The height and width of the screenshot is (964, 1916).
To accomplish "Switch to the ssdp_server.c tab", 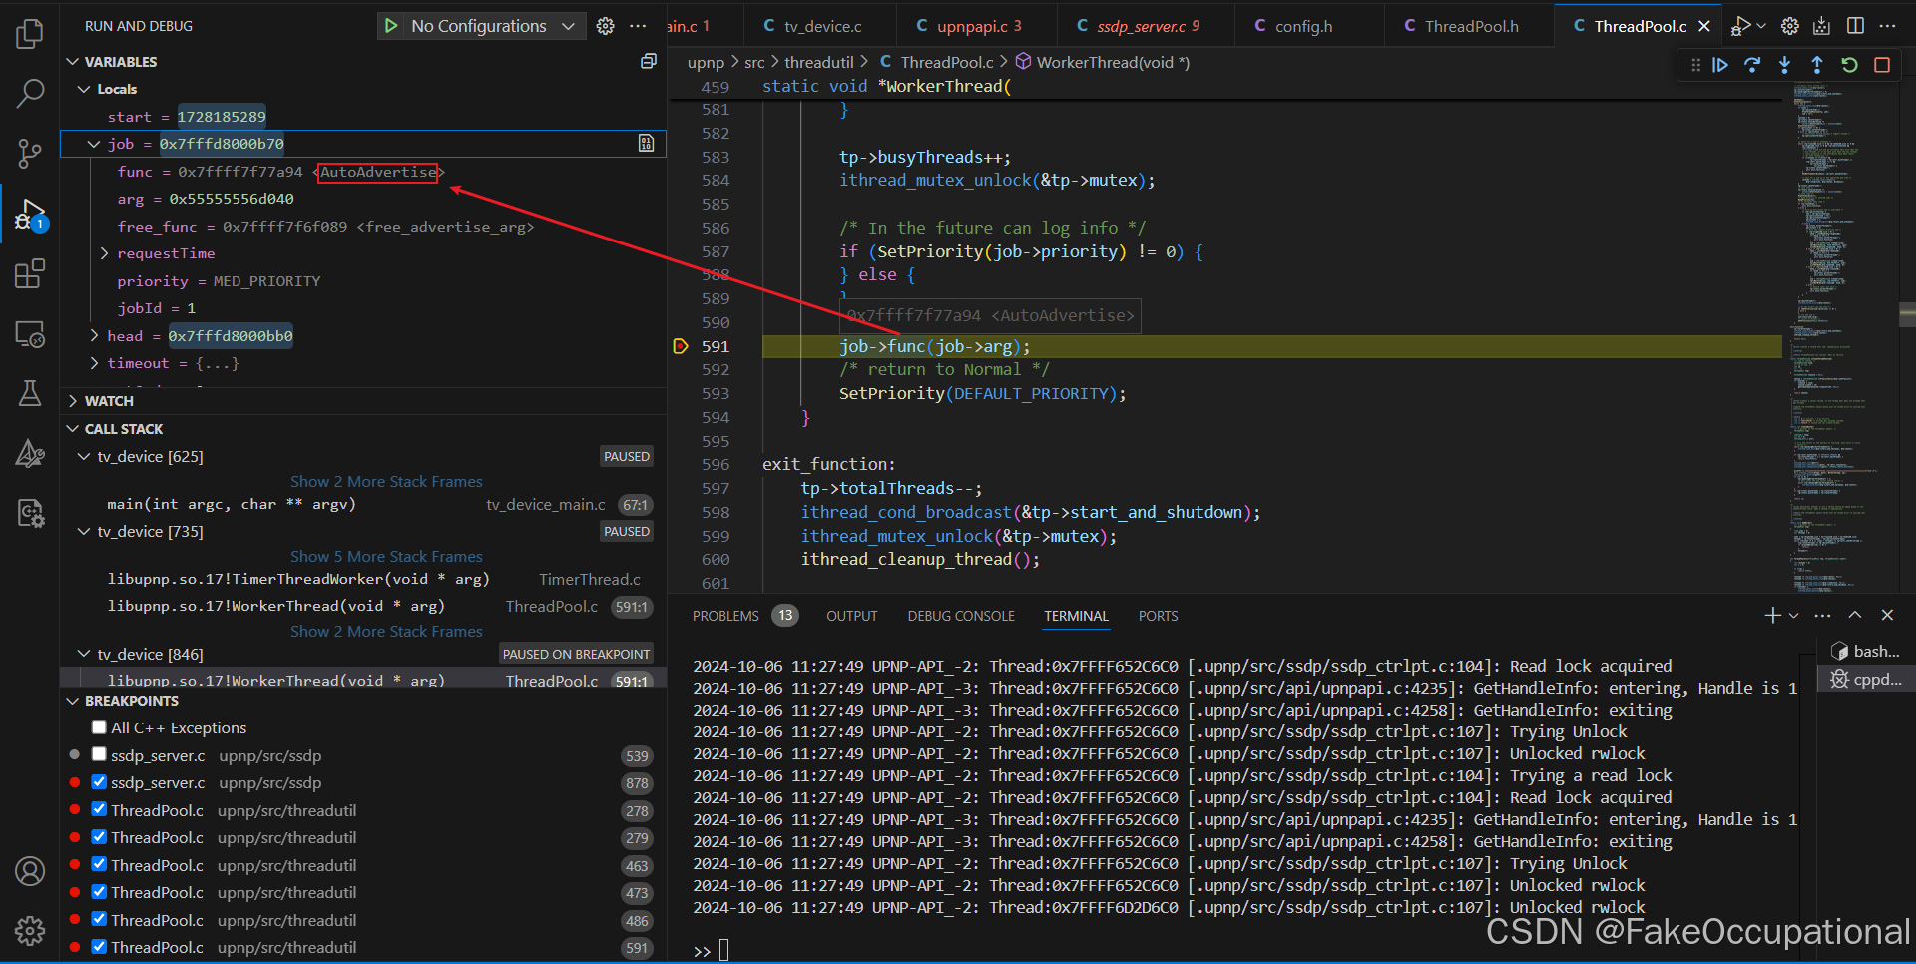I will (1145, 26).
